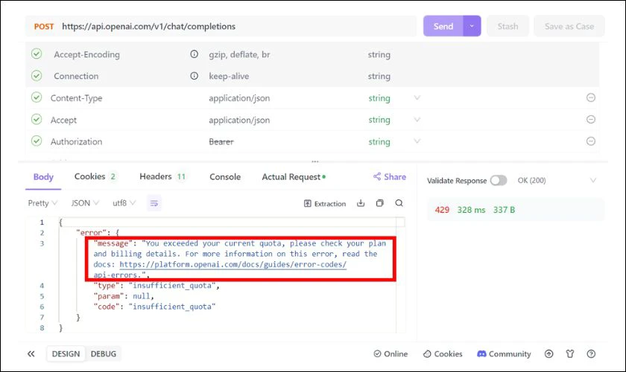Open the Send button dropdown arrow
This screenshot has width=626, height=372.
pos(472,26)
